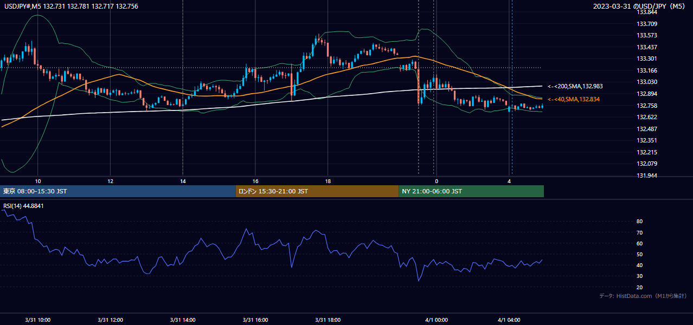Click the HistData.com data source credit

(643, 296)
